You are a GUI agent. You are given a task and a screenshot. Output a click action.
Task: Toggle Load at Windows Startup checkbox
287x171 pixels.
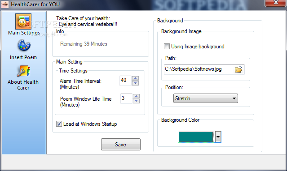tap(59, 124)
